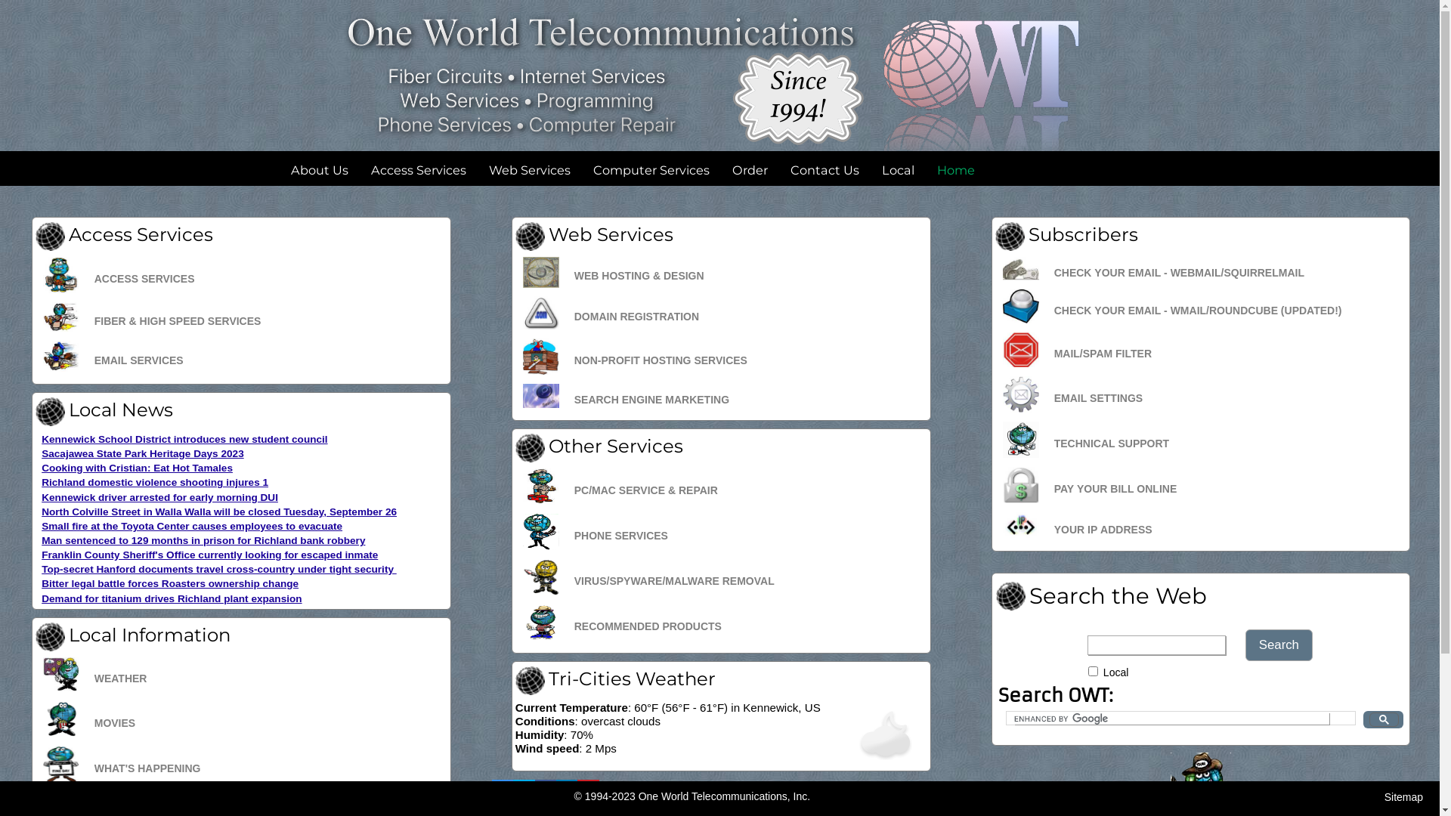1451x816 pixels.
Task: Click the PC/Mac Service & Repair icon
Action: [x=541, y=487]
